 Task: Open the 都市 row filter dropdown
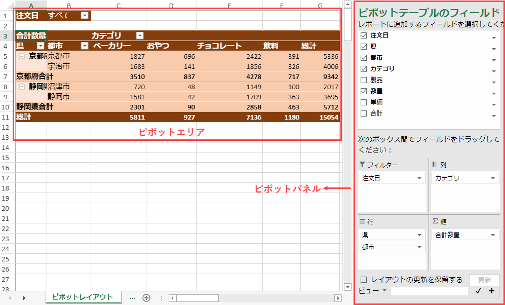[x=85, y=46]
